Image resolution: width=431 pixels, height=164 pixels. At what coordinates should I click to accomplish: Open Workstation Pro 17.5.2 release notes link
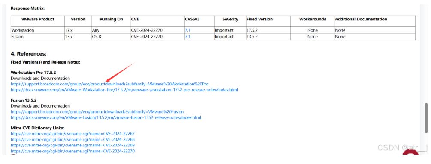[124, 90]
